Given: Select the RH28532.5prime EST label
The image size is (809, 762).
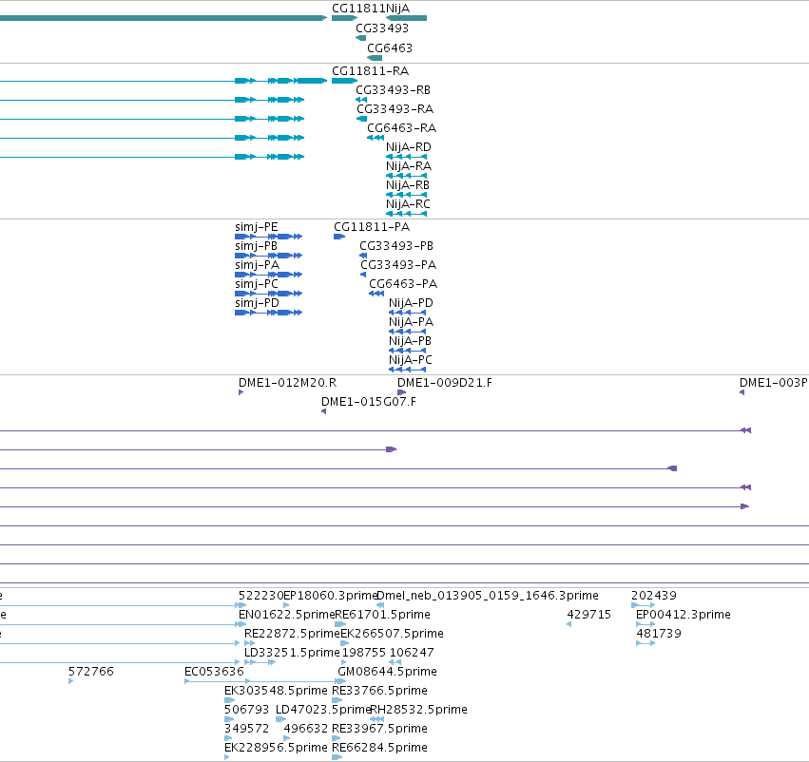Looking at the screenshot, I should [419, 710].
